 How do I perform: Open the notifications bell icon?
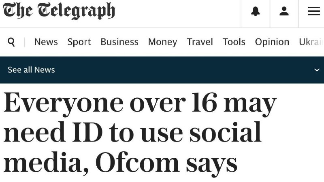point(256,11)
